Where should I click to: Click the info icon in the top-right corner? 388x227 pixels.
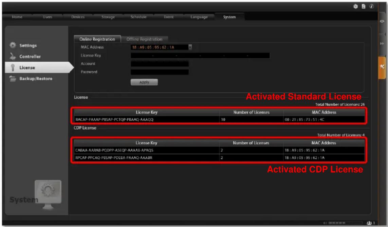pyautogui.click(x=371, y=6)
